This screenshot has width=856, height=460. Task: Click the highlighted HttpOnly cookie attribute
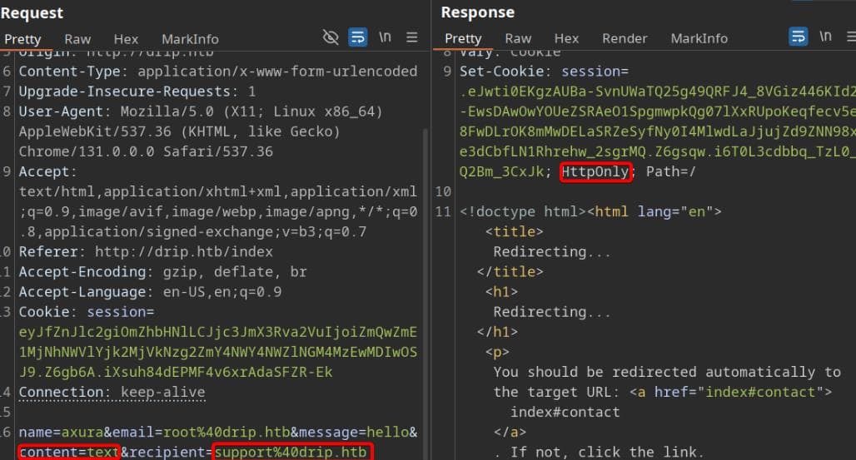(595, 171)
